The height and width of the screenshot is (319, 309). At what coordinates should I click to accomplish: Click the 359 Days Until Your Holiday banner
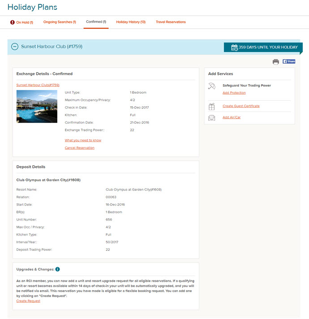click(x=263, y=47)
